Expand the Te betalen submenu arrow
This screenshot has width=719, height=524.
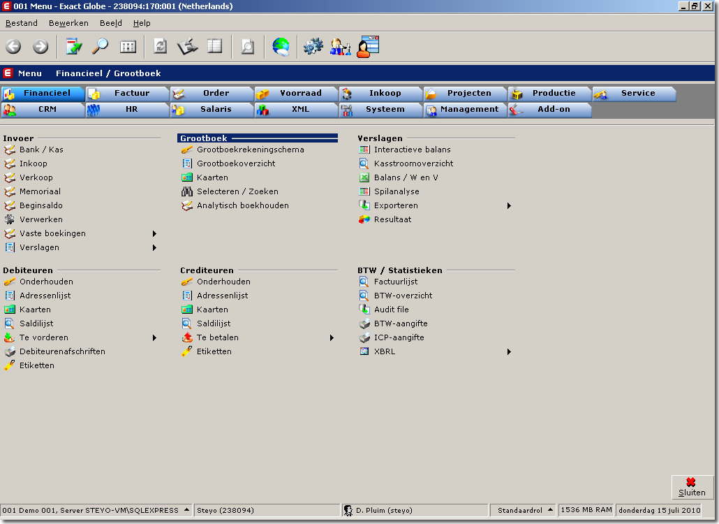(332, 337)
